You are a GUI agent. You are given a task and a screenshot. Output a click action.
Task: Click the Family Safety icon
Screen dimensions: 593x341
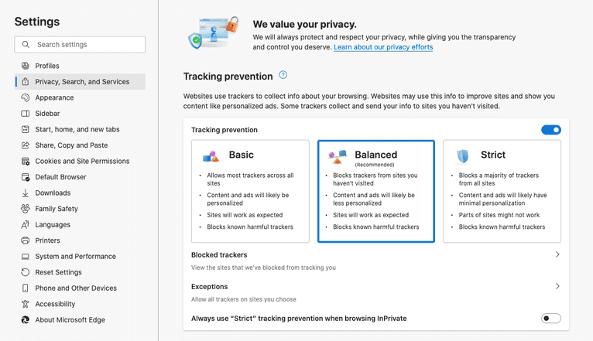(x=26, y=209)
